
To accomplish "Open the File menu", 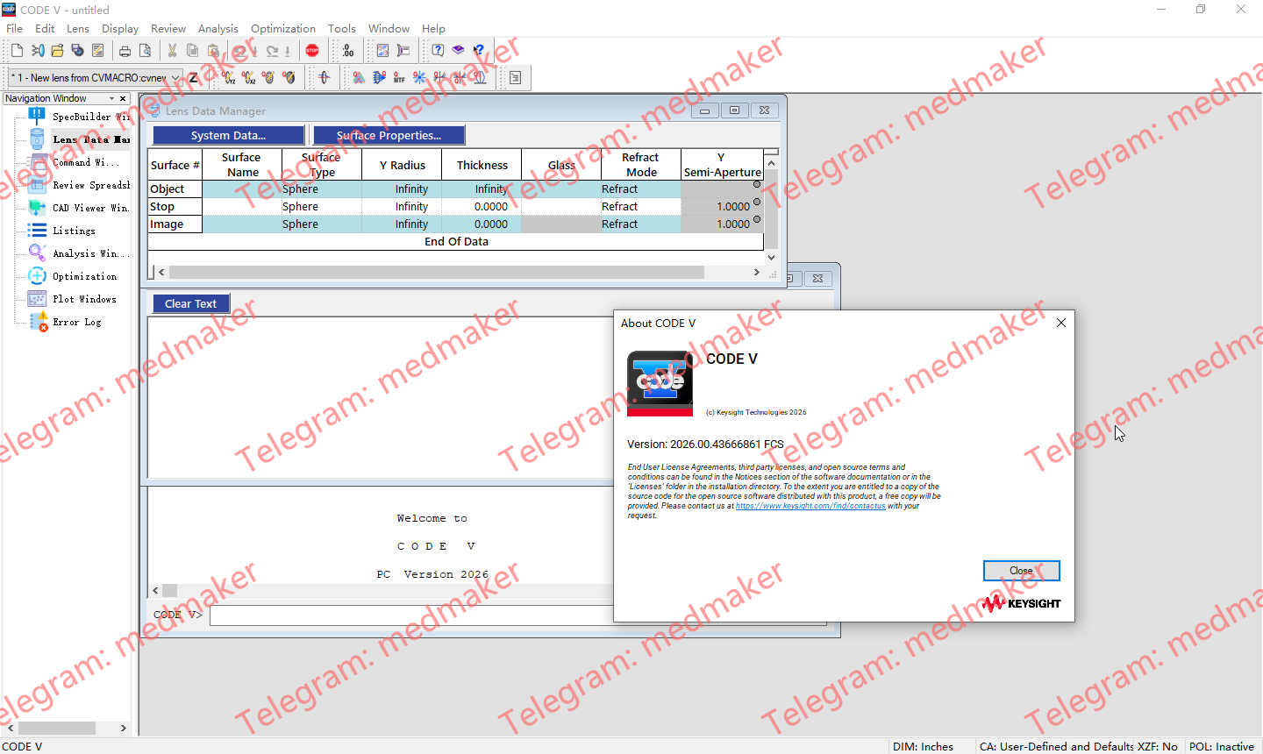I will pyautogui.click(x=15, y=28).
